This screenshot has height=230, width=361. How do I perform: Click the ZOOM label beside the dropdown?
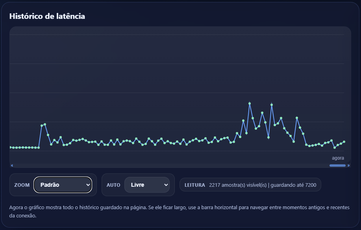22,185
